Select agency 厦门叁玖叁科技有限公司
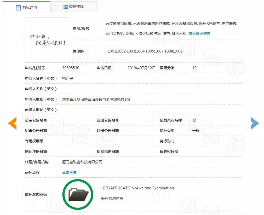Screen dimensions: 264x215 pos(82,162)
